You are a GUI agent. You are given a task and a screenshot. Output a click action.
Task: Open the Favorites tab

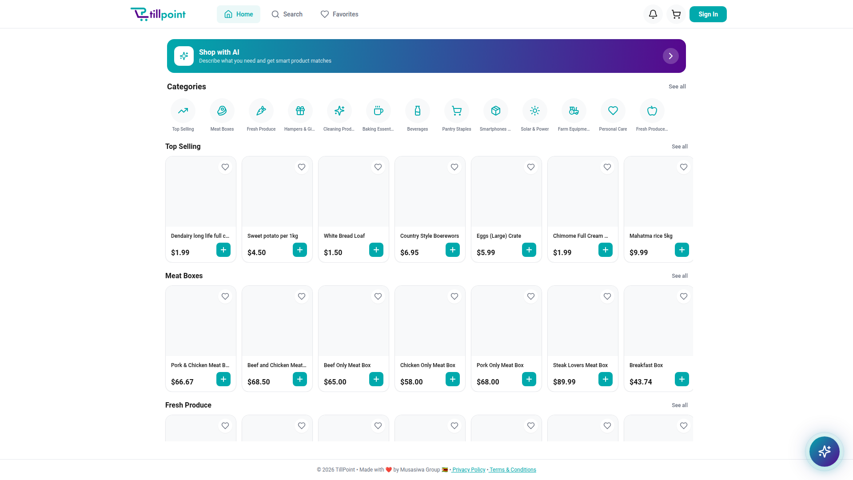pos(339,14)
